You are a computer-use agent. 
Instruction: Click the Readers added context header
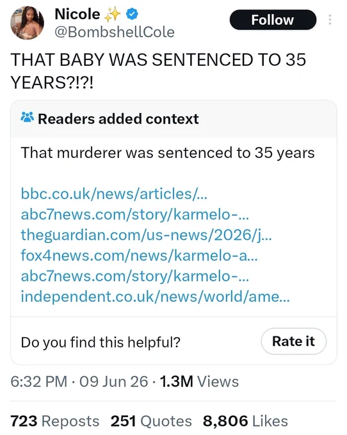(118, 119)
